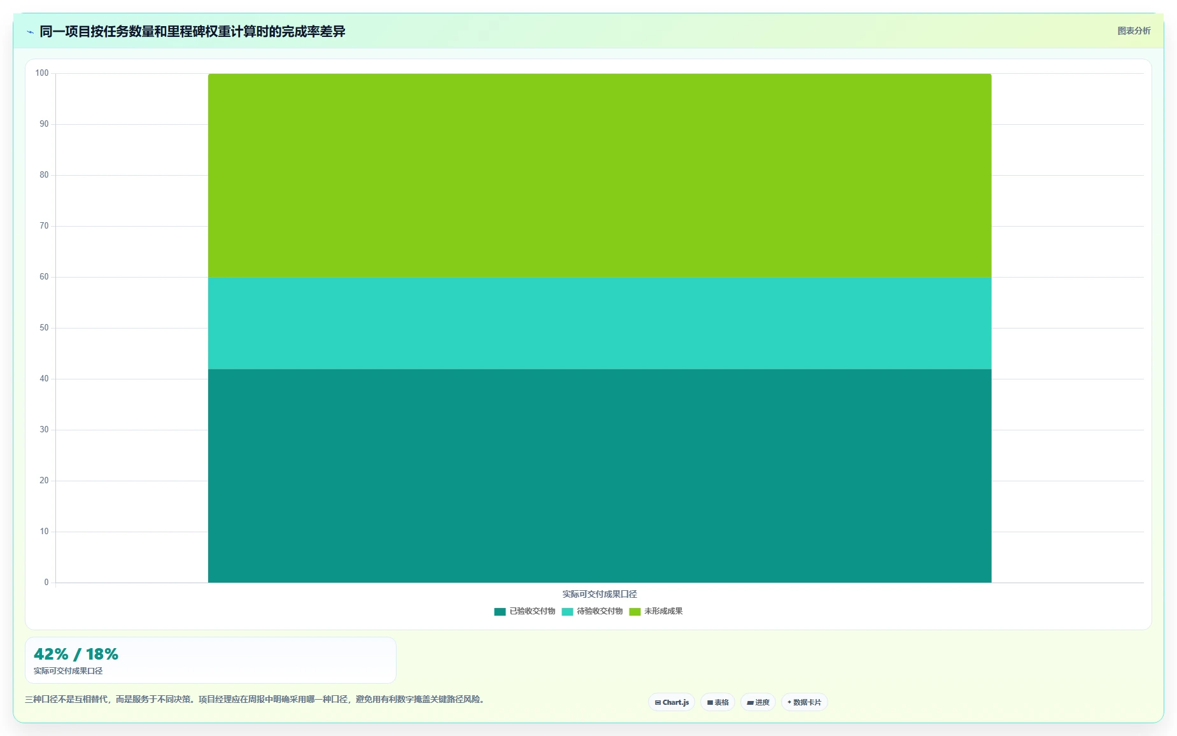Click the card caption 实际可交付成果口径
The width and height of the screenshot is (1177, 736).
(x=68, y=671)
